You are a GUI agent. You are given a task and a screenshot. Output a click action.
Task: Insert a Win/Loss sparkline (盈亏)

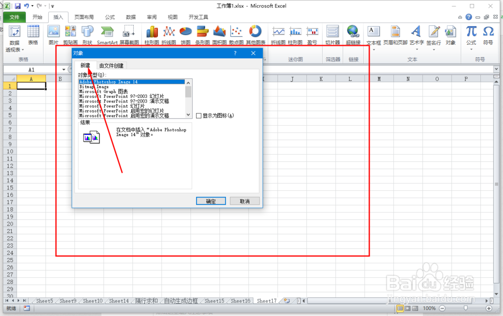(x=312, y=35)
